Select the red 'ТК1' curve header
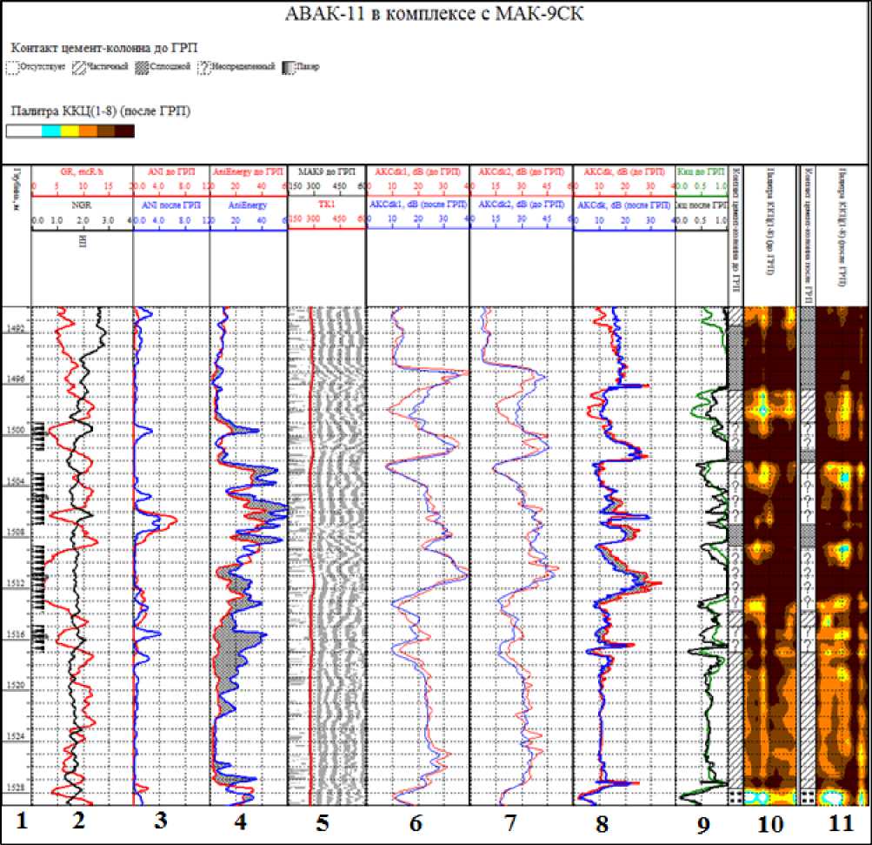The height and width of the screenshot is (845, 872). [x=326, y=205]
